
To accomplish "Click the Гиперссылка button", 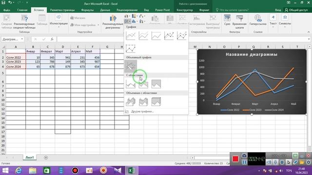I will point(258,20).
